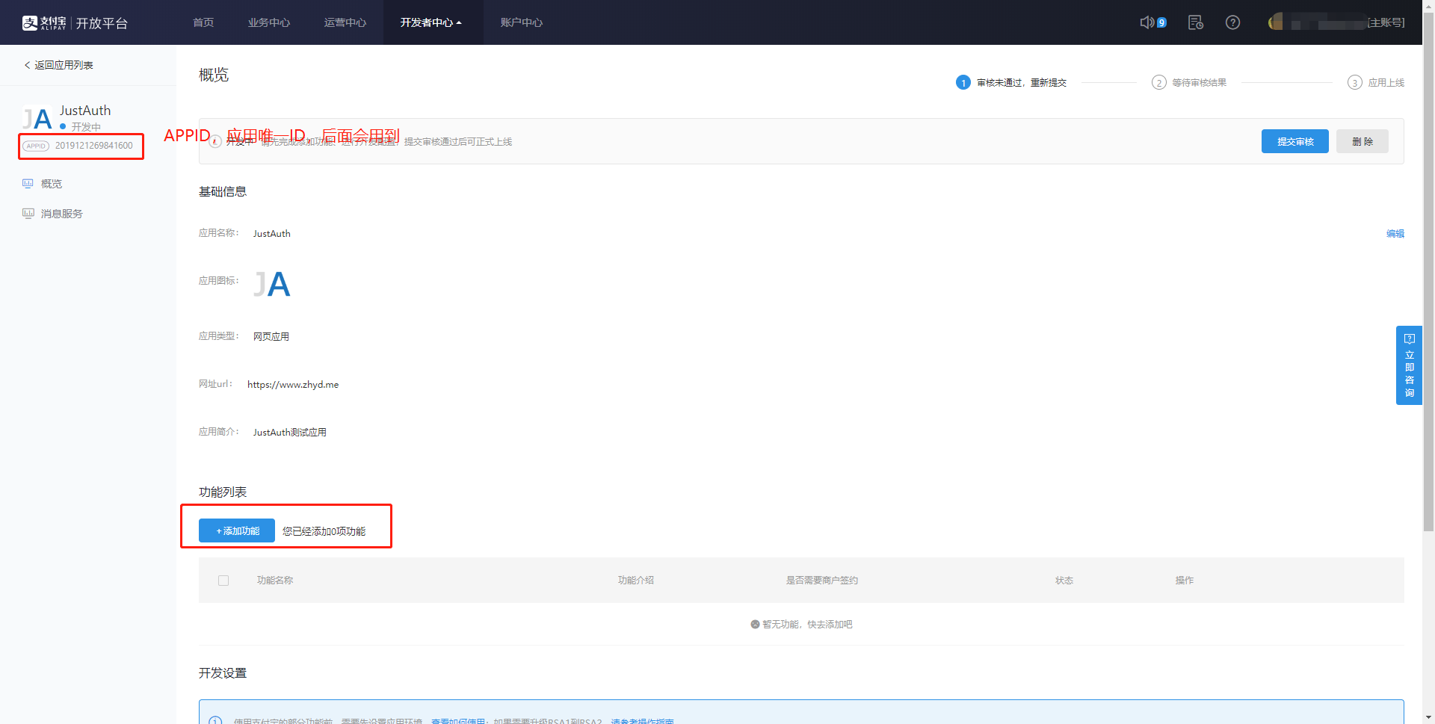1435x724 pixels.
Task: Open the 运营中心 menu
Action: [x=345, y=22]
